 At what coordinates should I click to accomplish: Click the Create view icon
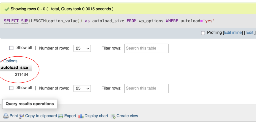click(x=113, y=116)
